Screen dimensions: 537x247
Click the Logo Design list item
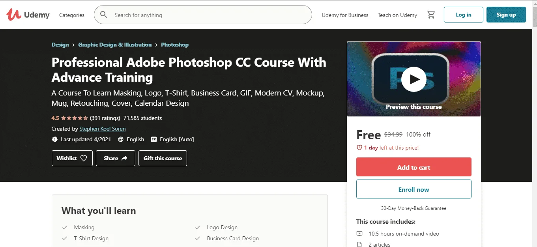point(222,227)
